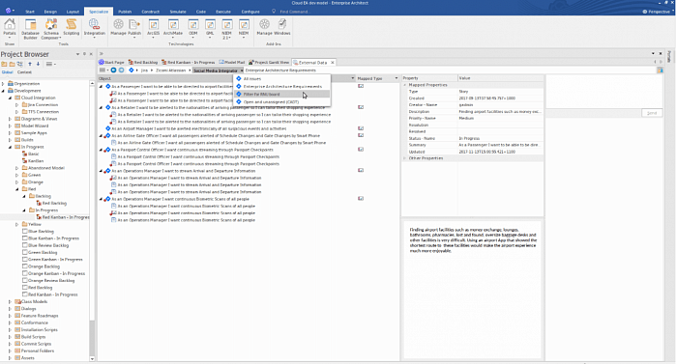
Task: Expand the Other Properties group
Action: [405, 158]
